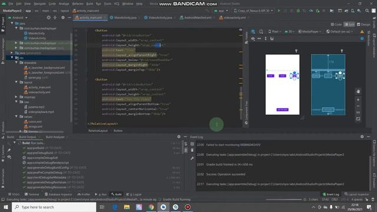This screenshot has height=212, width=377.
Task: Click the trash clear-all icon in Event Log
Action: pyautogui.click(x=192, y=150)
